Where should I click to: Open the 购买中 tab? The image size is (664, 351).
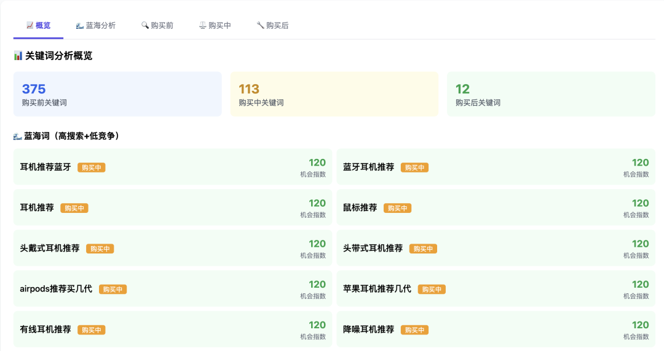coord(215,26)
